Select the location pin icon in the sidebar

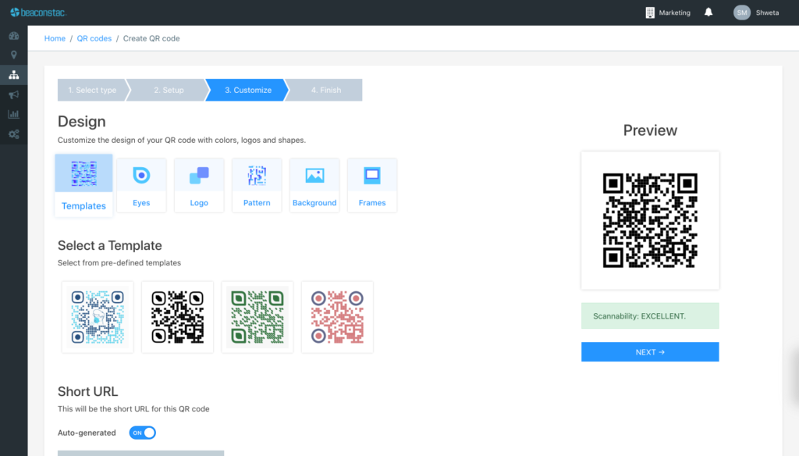[13, 55]
